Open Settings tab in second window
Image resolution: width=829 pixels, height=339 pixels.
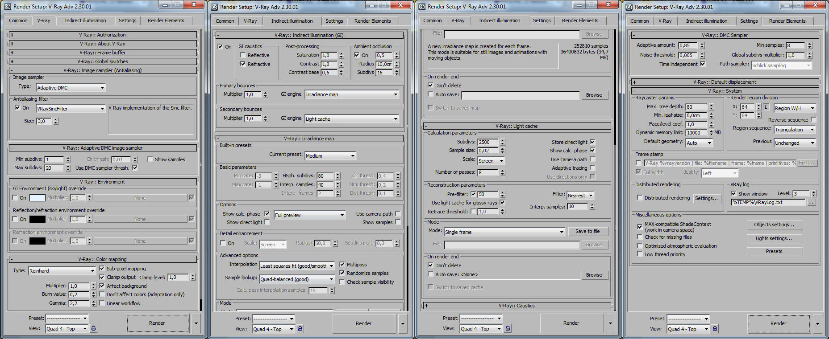click(x=334, y=21)
